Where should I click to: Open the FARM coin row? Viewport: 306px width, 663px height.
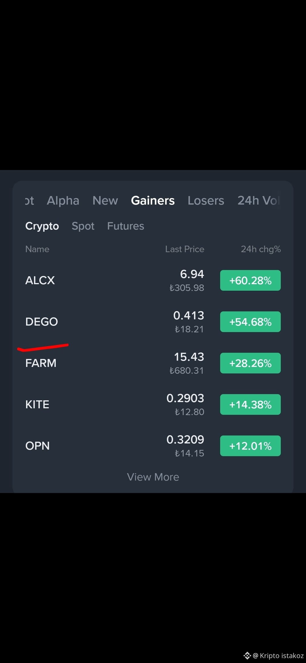click(153, 363)
